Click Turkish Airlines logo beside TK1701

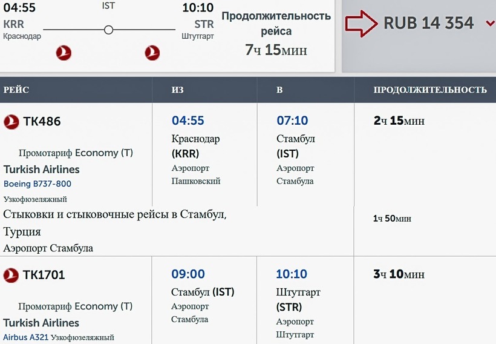[x=11, y=276]
